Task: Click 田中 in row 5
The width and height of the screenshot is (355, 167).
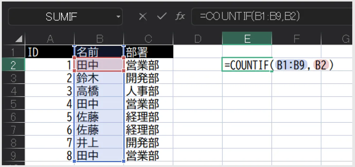Action: click(99, 103)
